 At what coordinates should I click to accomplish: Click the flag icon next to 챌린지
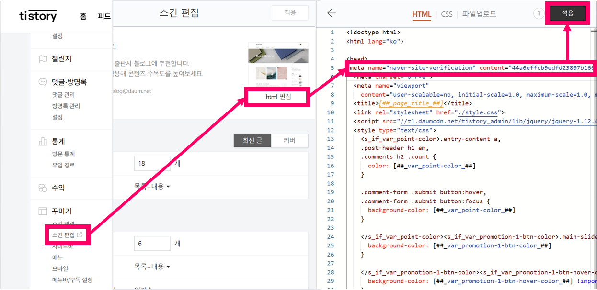[x=43, y=59]
